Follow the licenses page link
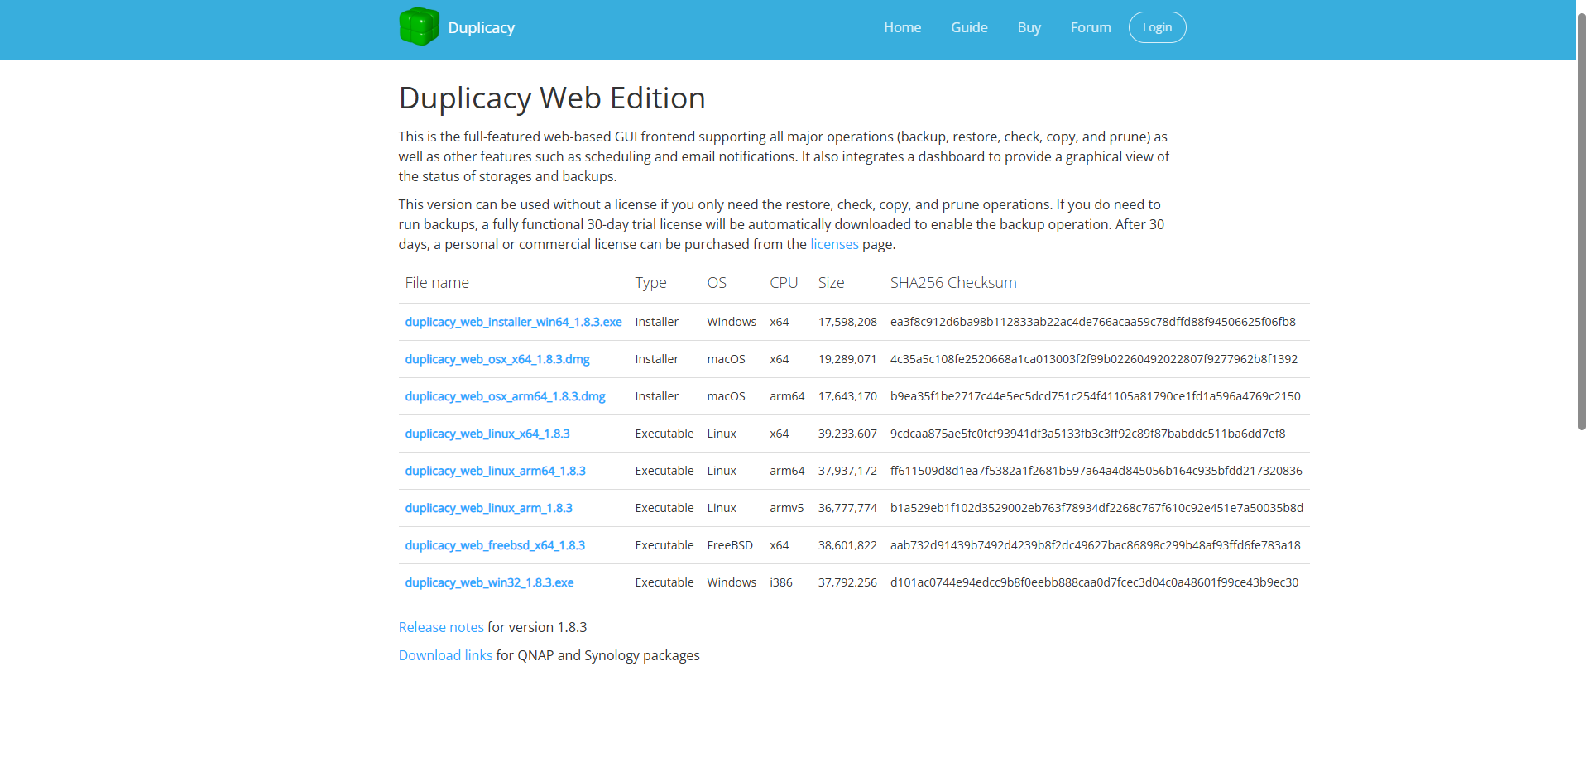The width and height of the screenshot is (1588, 757). 834,244
